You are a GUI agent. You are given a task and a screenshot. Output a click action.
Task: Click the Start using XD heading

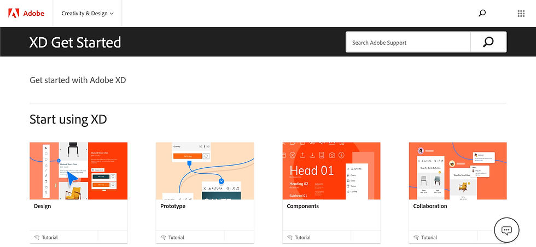click(68, 119)
